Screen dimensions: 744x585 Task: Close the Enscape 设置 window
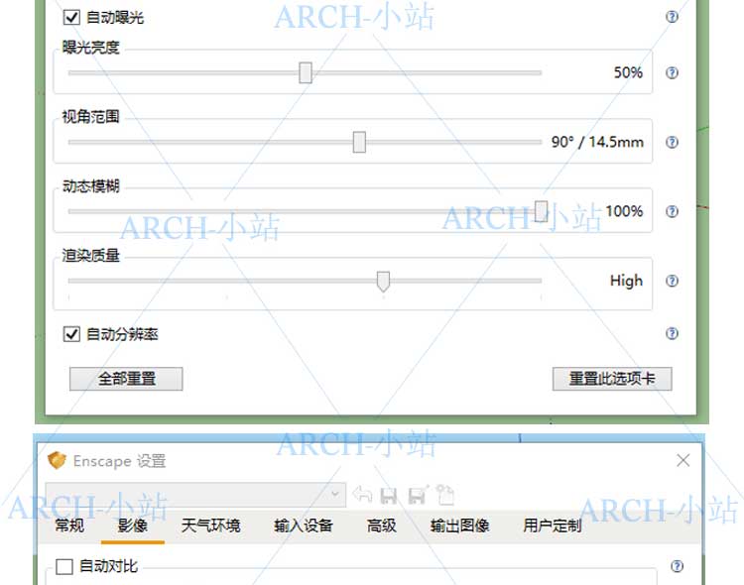[x=682, y=461]
